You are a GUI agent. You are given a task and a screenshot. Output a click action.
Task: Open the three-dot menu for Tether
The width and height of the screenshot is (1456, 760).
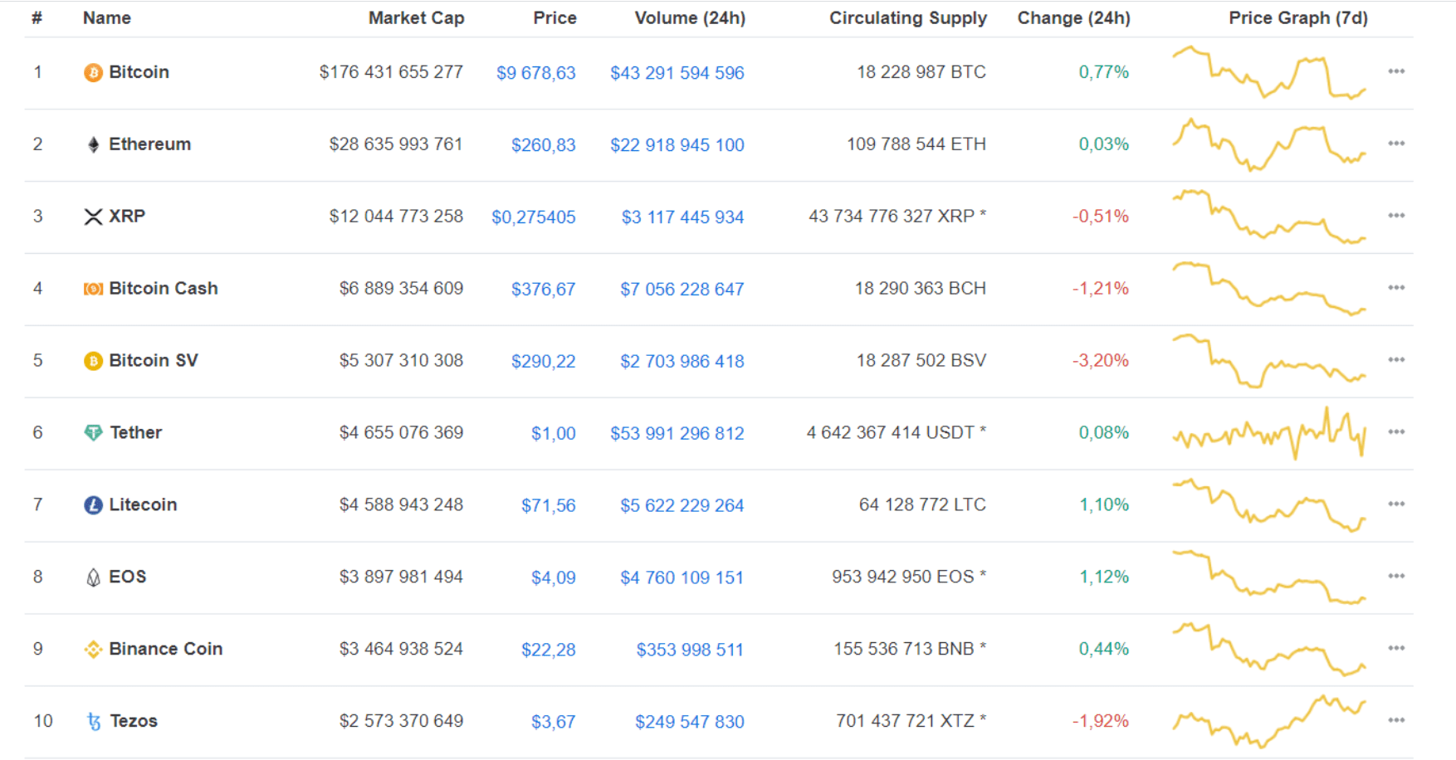coord(1396,432)
